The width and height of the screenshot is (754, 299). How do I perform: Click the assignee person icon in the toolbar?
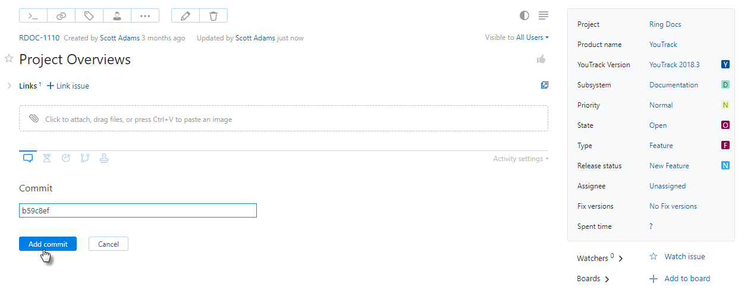117,15
